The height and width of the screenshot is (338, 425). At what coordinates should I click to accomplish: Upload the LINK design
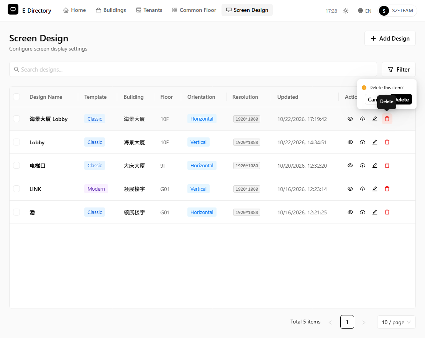(363, 189)
